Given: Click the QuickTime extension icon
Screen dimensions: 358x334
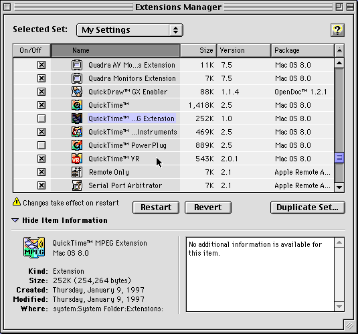Looking at the screenshot, I should point(77,105).
